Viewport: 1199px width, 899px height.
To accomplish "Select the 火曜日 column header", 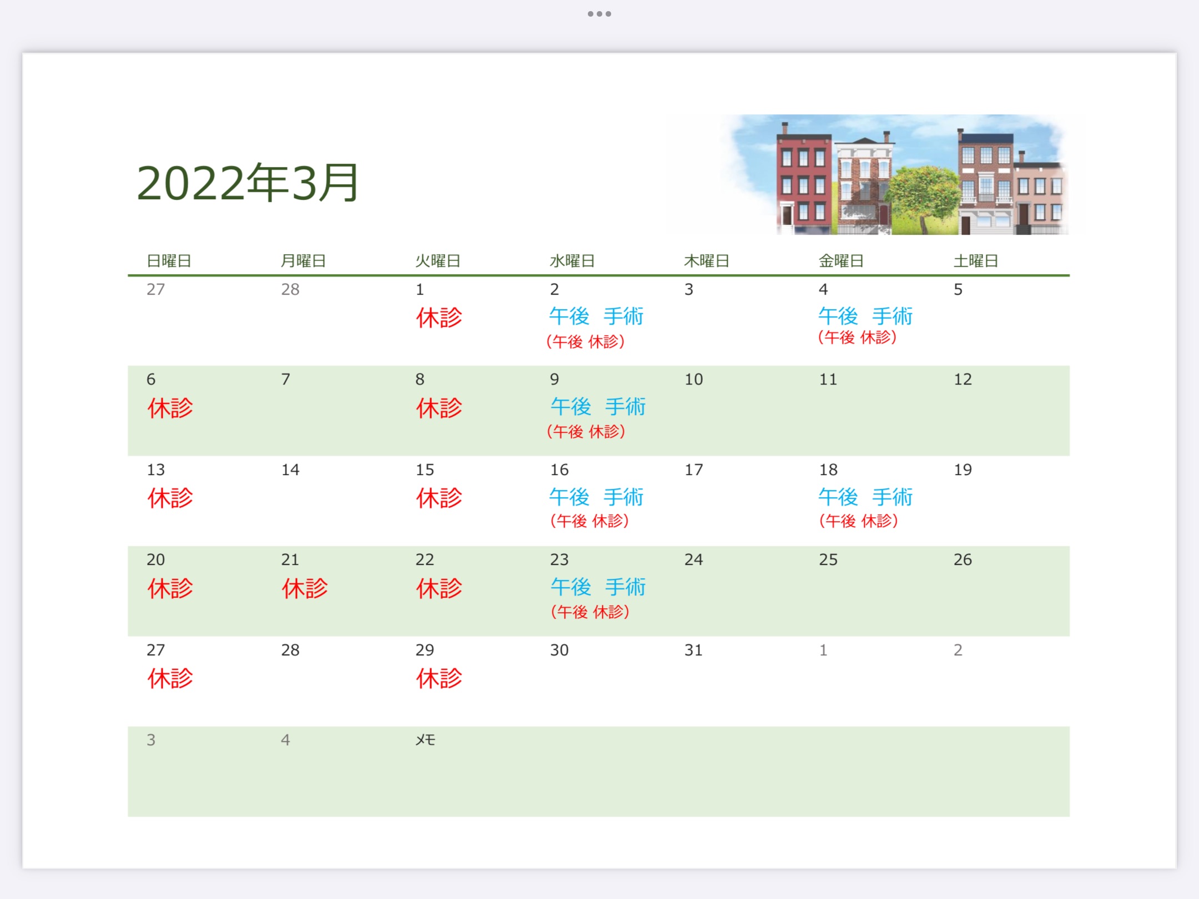I will (438, 261).
